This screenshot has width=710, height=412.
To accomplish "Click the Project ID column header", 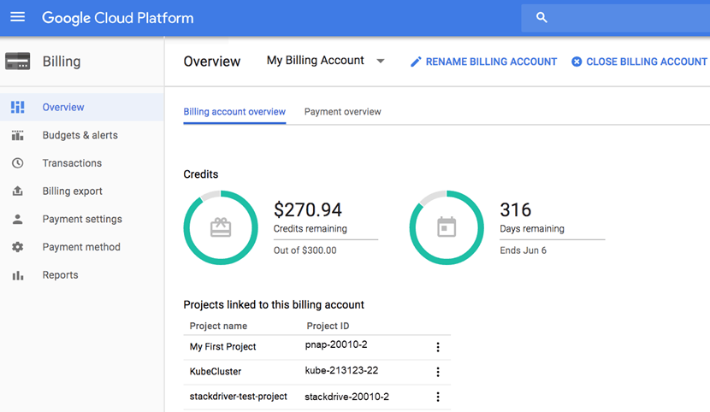I will tap(328, 326).
